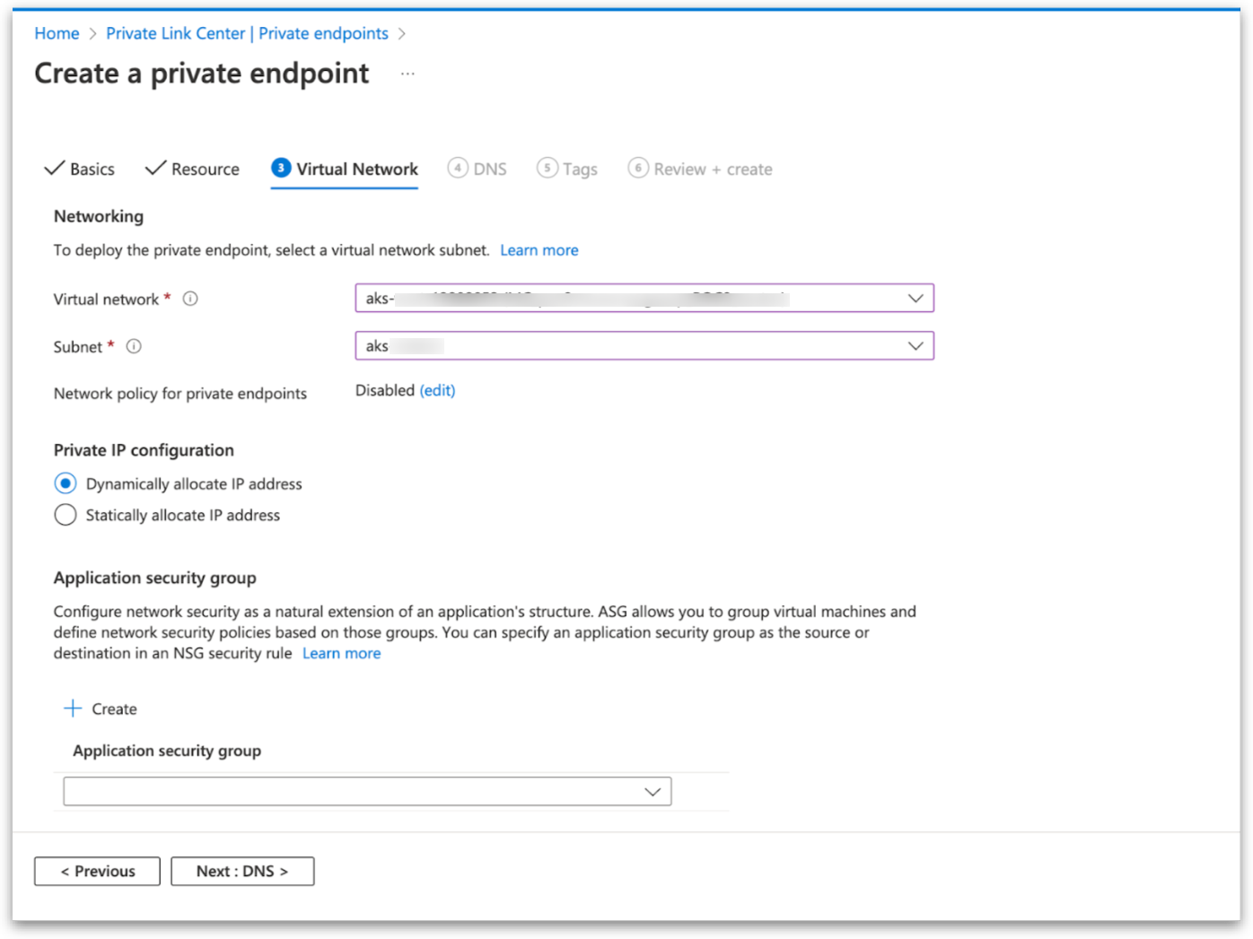Click edit link for network policy
The width and height of the screenshot is (1253, 939).
pyautogui.click(x=437, y=391)
